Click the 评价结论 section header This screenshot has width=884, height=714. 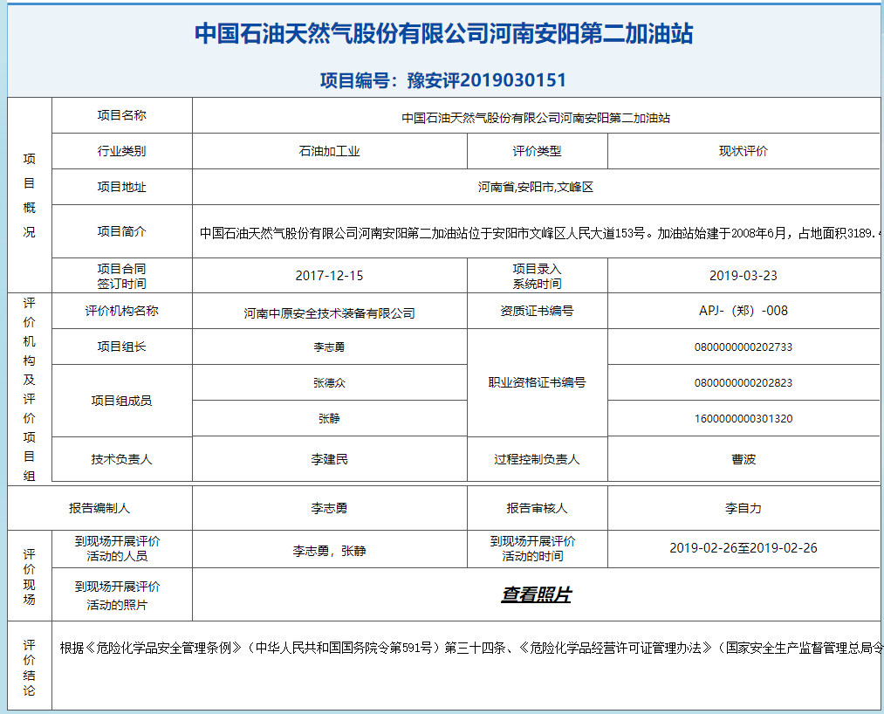30,668
